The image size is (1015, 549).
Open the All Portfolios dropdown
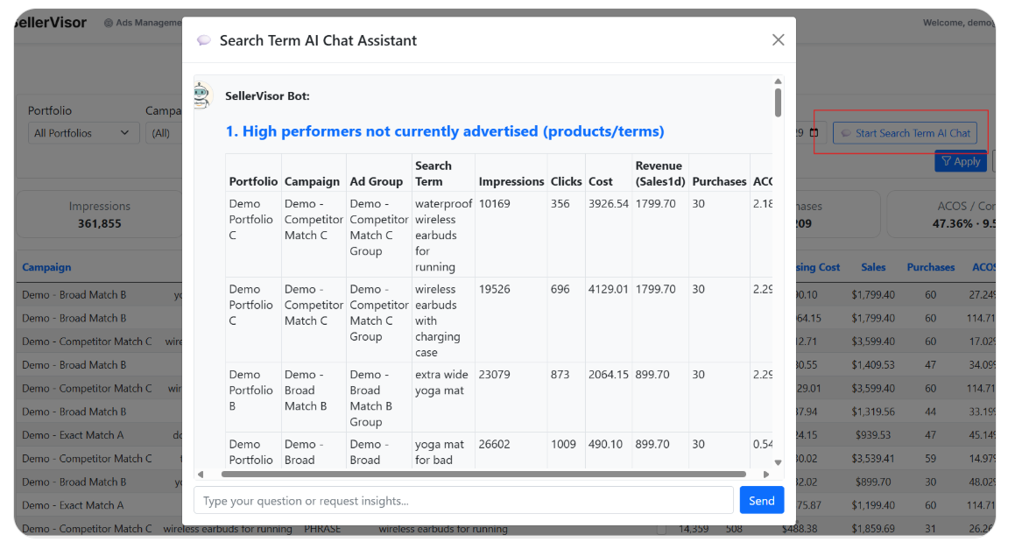point(83,132)
